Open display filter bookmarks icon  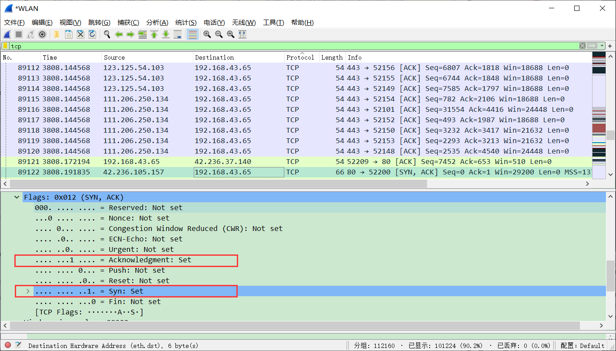(x=5, y=46)
